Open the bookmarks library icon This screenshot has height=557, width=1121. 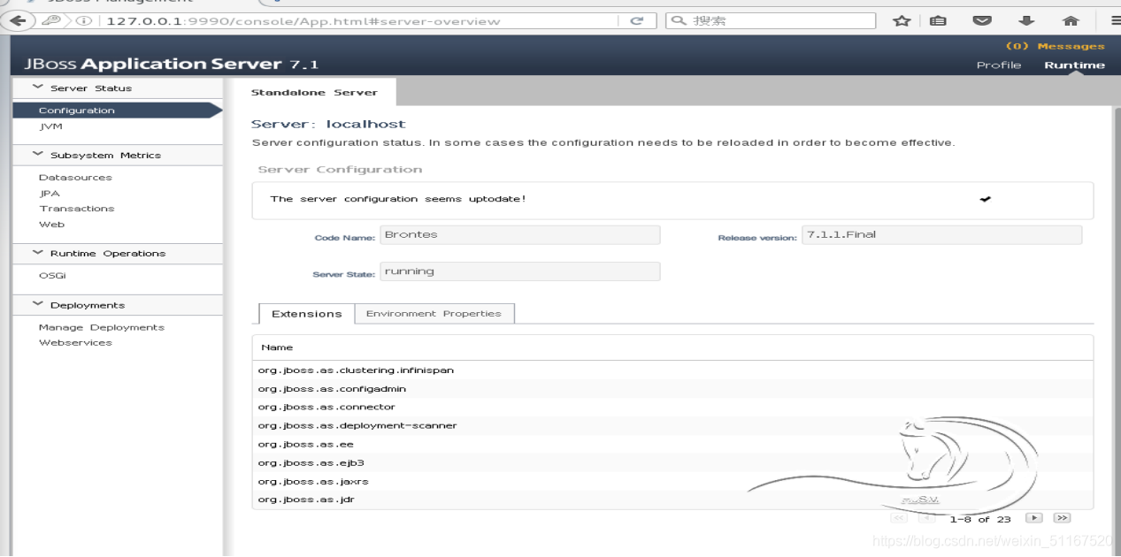click(938, 20)
